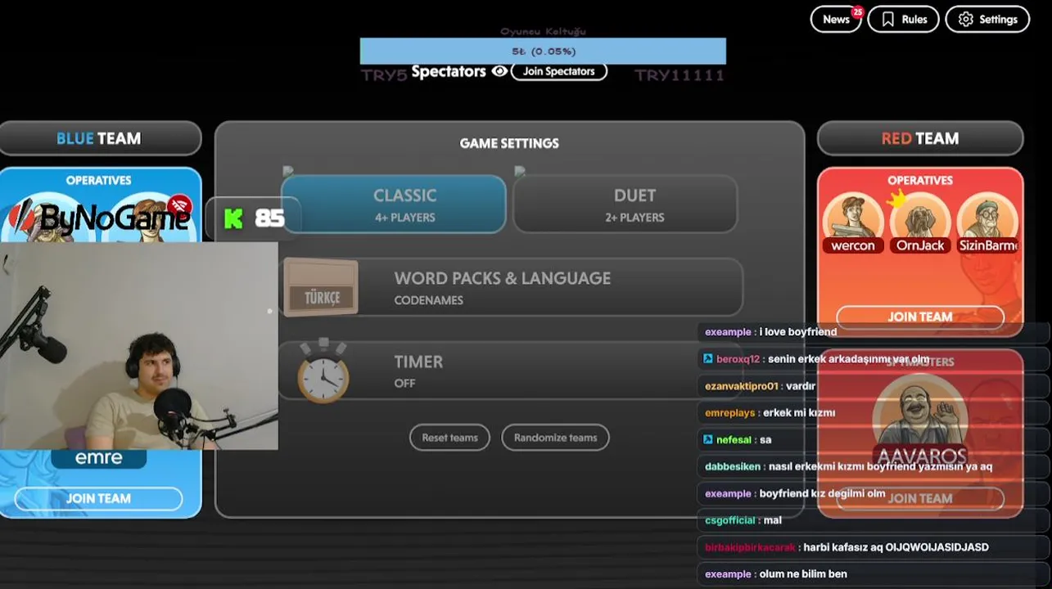1052x589 pixels.
Task: Select the Classic 4+ players mode
Action: [394, 204]
